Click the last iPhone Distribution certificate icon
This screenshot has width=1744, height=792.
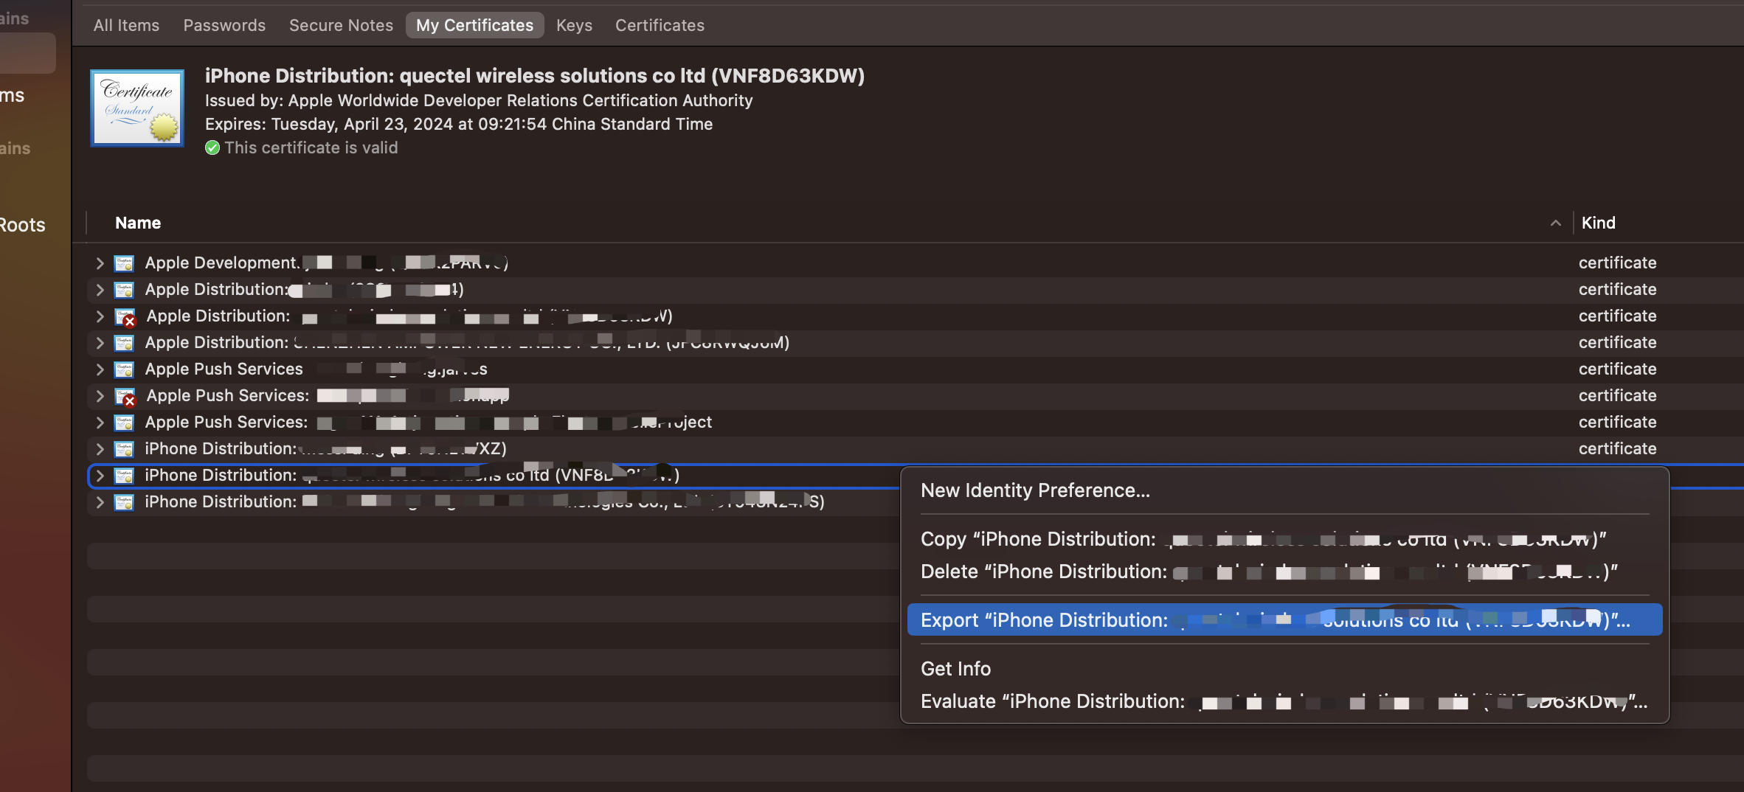click(124, 502)
